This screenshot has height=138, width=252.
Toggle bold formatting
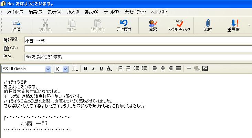pos(86,69)
